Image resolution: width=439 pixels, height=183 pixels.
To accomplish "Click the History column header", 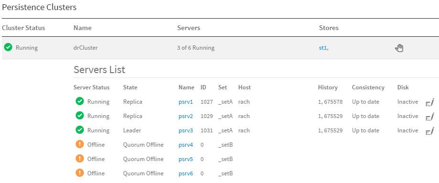I will pyautogui.click(x=328, y=87).
